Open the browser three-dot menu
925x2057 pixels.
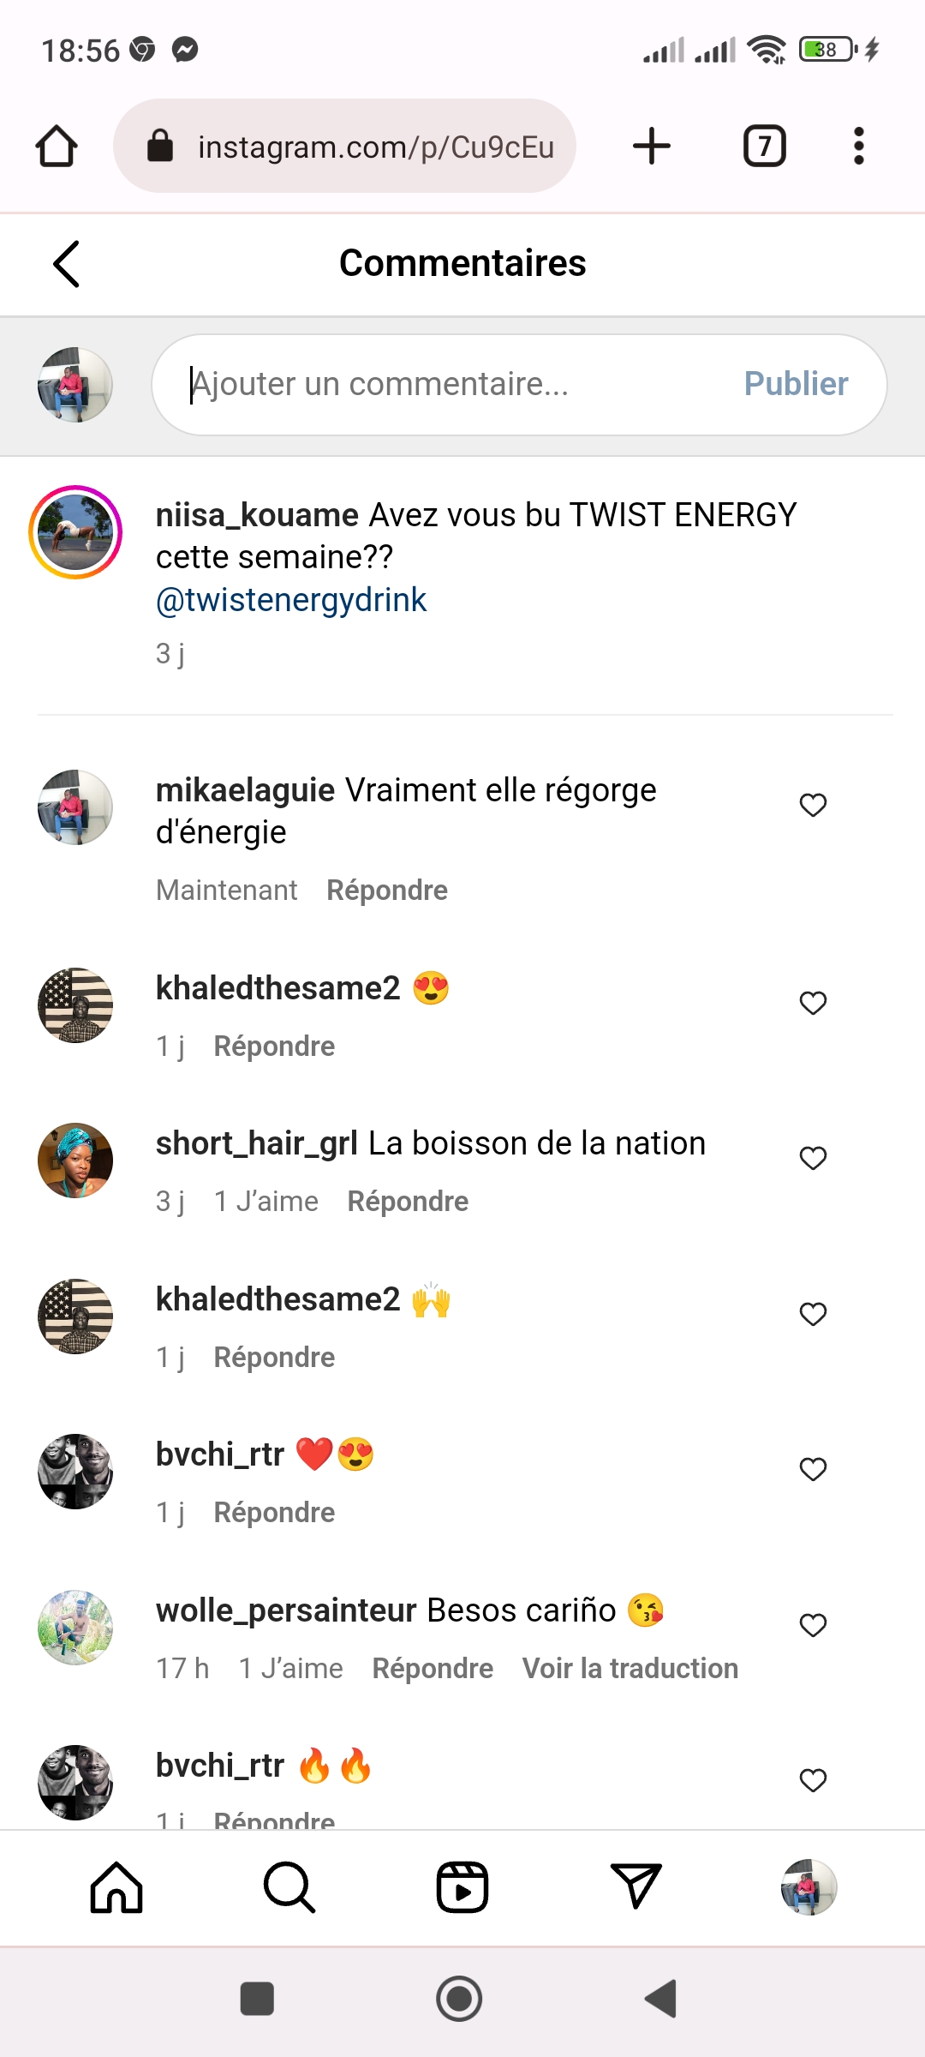click(x=858, y=146)
